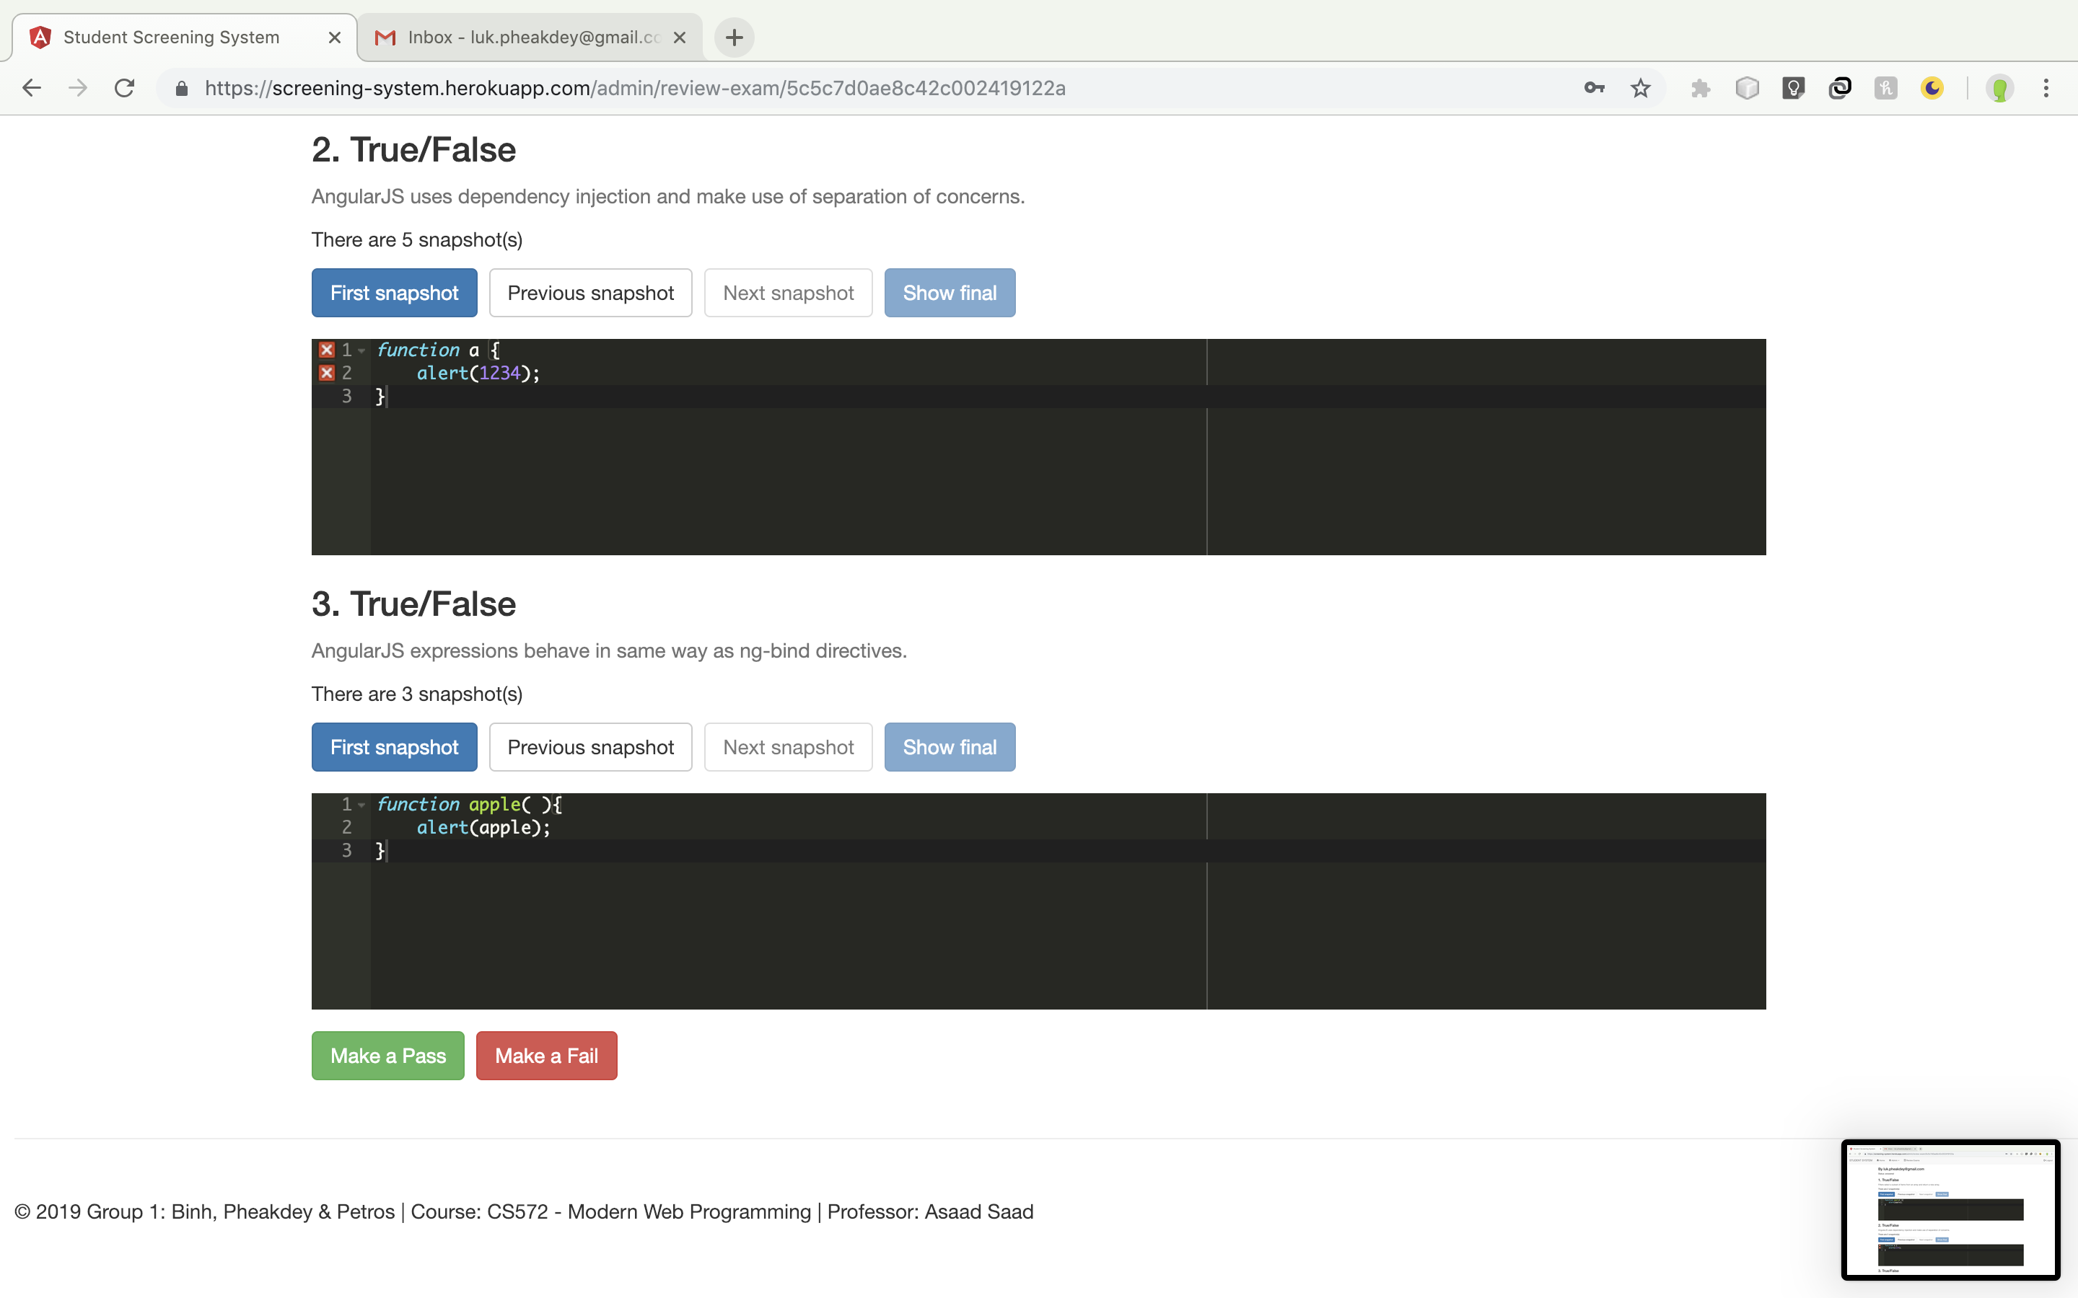Click the spiral extension icon

pos(1839,87)
